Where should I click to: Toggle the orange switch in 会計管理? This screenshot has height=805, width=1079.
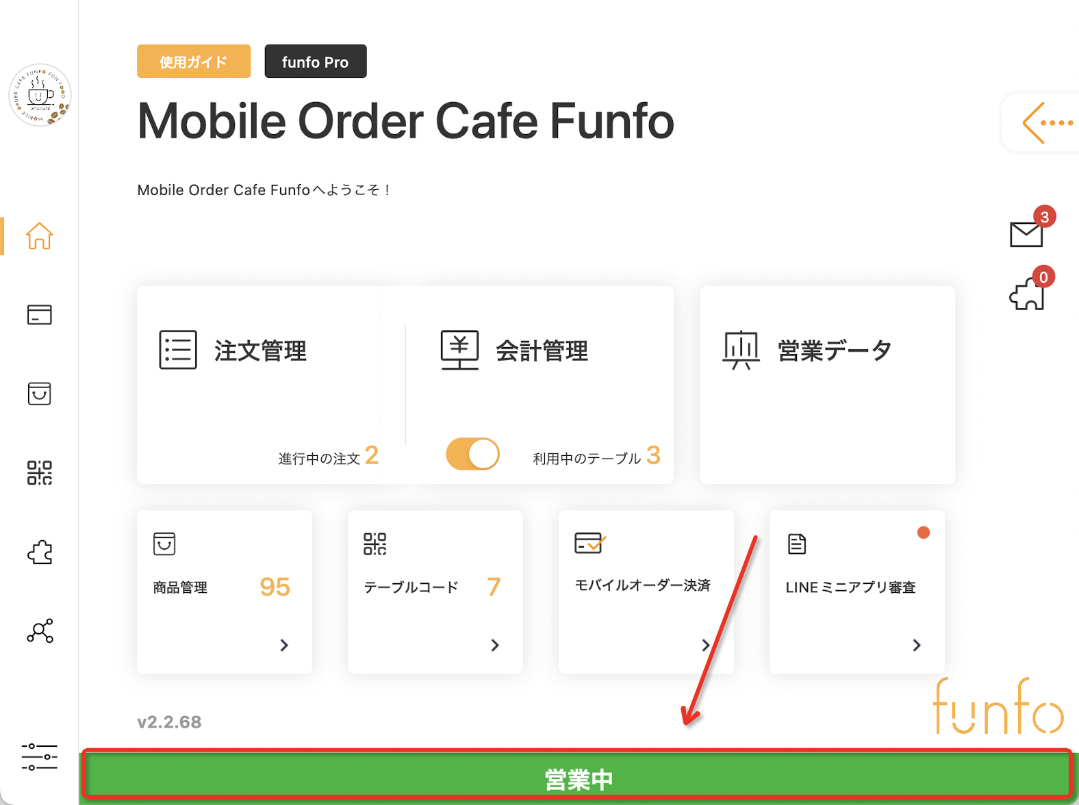pos(472,454)
